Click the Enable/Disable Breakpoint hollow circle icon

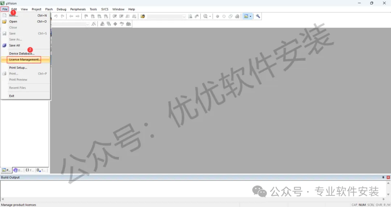click(224, 16)
